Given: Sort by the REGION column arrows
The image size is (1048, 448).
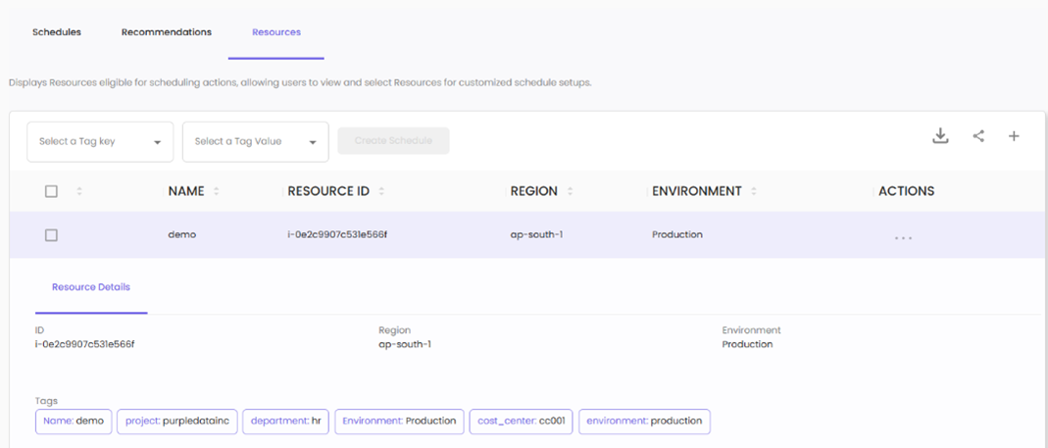Looking at the screenshot, I should click(x=570, y=191).
